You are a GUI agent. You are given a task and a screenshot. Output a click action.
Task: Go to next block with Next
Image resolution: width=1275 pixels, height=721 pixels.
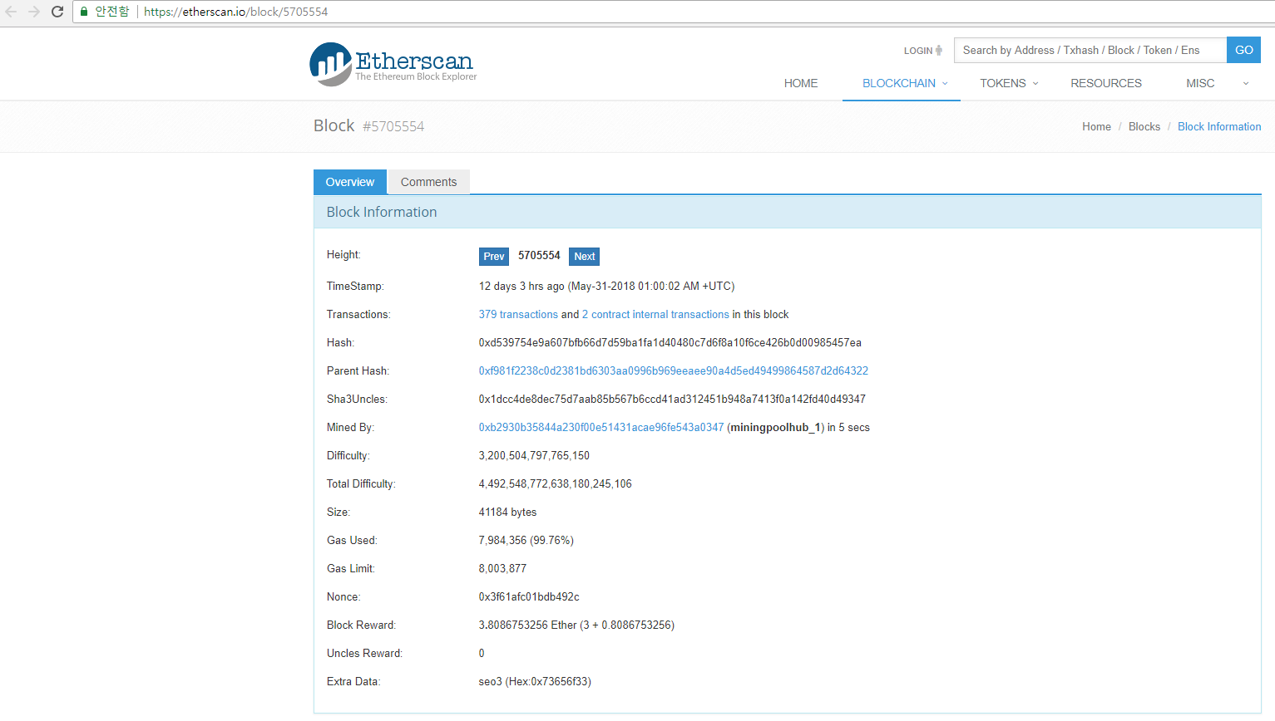585,257
